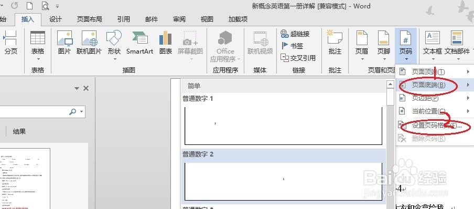
Task: Switch to the 引用 ribbon tab
Action: 124,19
